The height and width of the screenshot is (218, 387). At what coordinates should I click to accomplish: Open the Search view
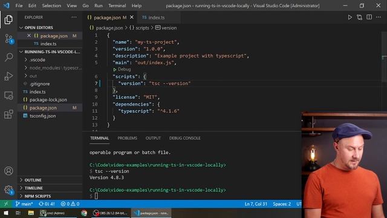tap(8, 58)
